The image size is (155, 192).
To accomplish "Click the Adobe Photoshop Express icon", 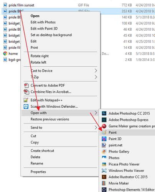I will pyautogui.click(x=104, y=120).
